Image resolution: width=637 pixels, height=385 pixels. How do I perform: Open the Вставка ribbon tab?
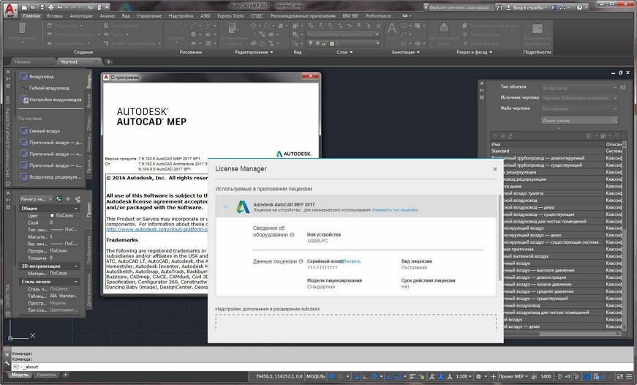(54, 16)
